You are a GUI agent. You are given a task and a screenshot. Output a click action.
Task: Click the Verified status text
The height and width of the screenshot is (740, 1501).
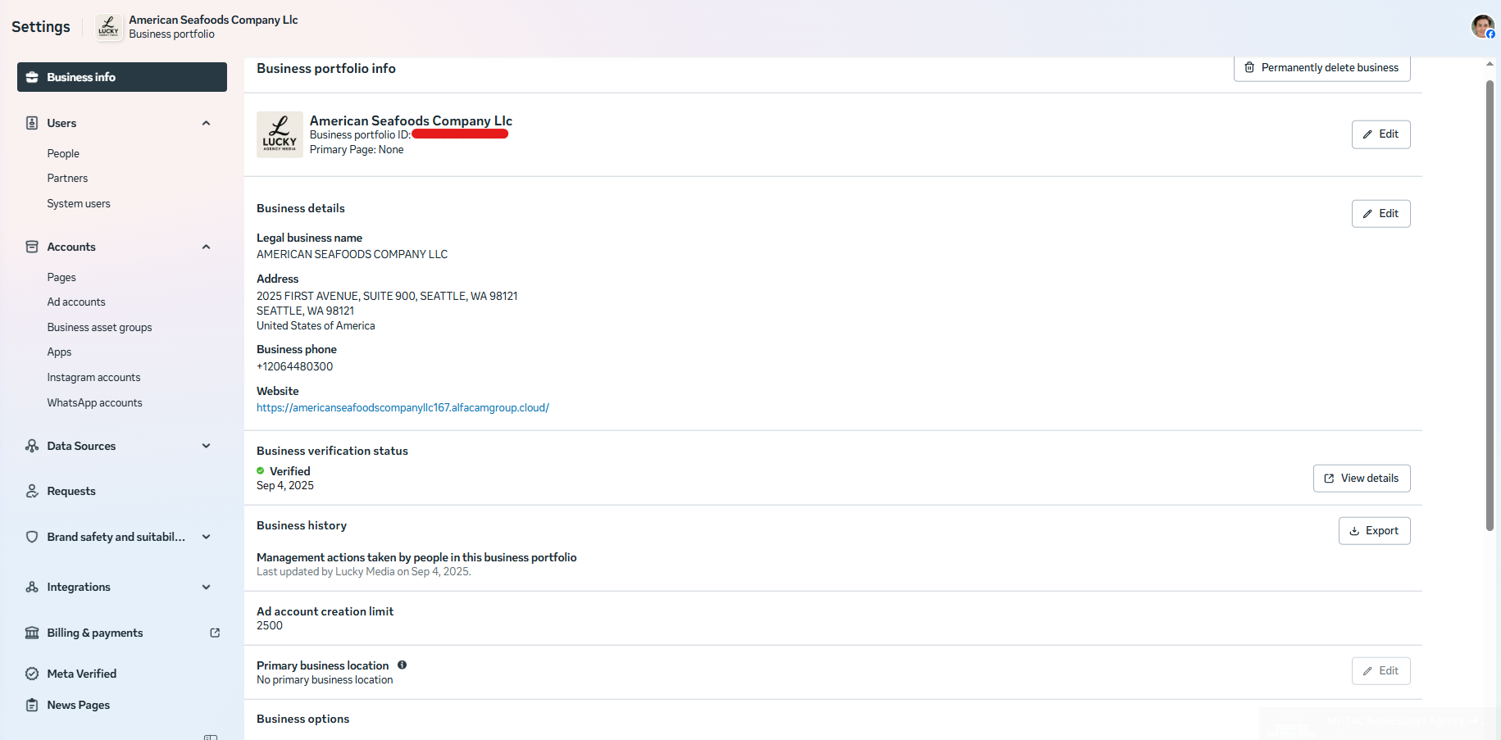pyautogui.click(x=290, y=471)
